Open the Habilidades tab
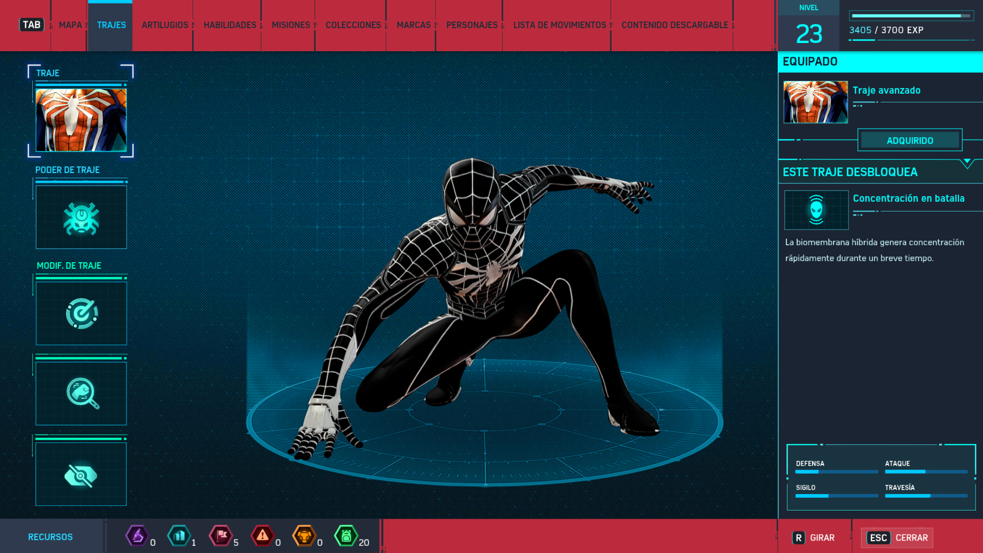This screenshot has width=983, height=553. tap(230, 25)
